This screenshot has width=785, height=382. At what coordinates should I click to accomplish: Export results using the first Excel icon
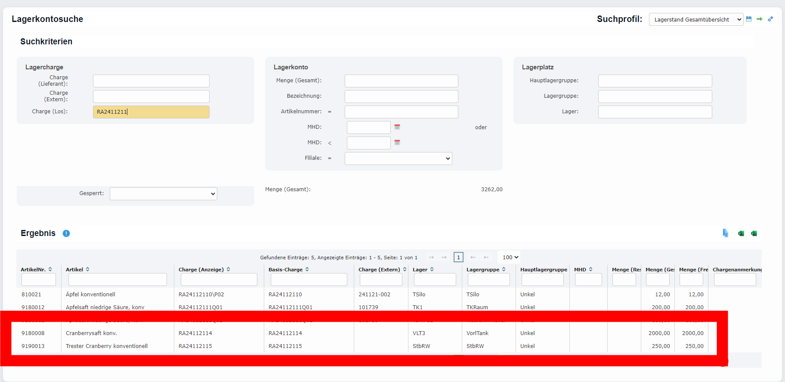point(741,233)
